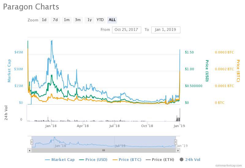Viewport: 245px width, 168px height.
Task: Toggle Price (BTC) series in legend
Action: click(x=127, y=160)
